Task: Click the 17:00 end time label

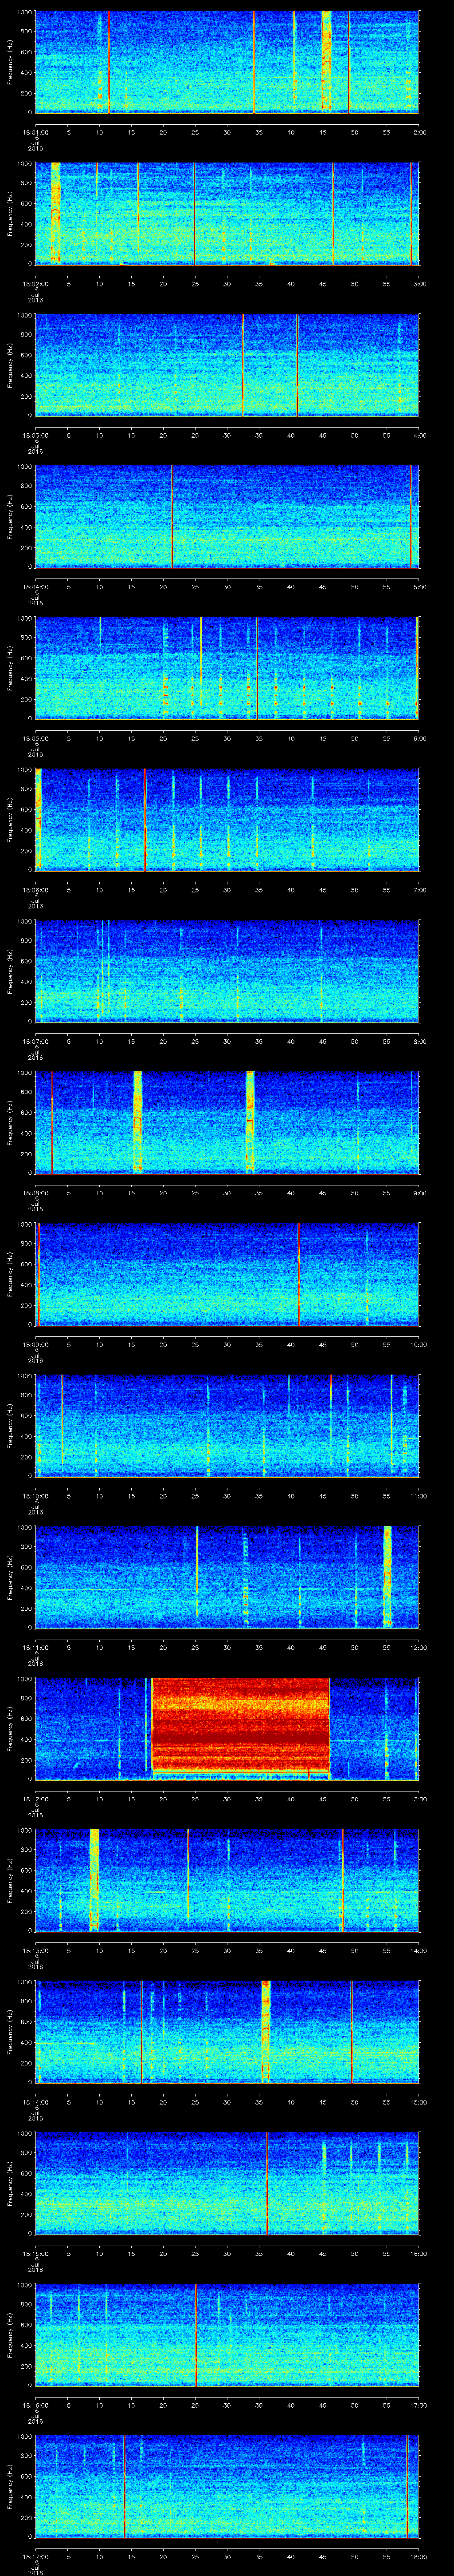Action: [419, 2405]
